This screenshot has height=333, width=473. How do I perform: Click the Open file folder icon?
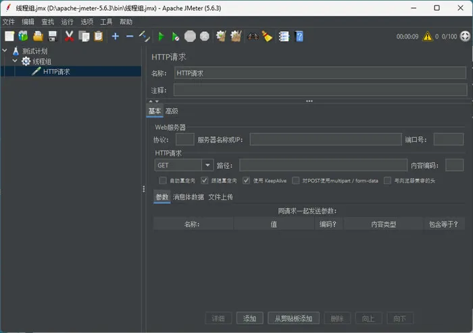click(38, 36)
